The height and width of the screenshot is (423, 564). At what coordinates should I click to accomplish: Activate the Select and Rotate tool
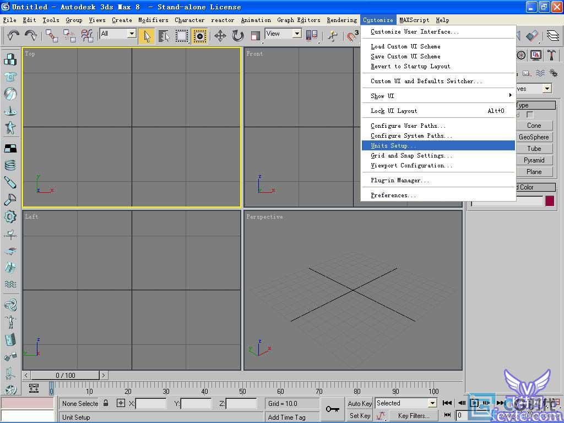tap(238, 36)
